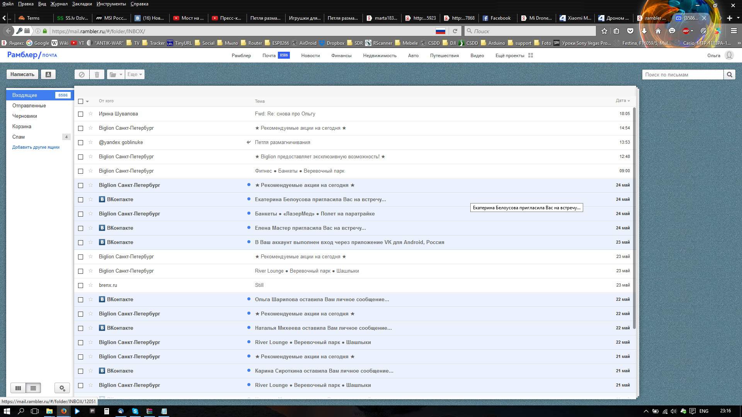
Task: Expand the Еще actions dropdown
Action: click(134, 75)
